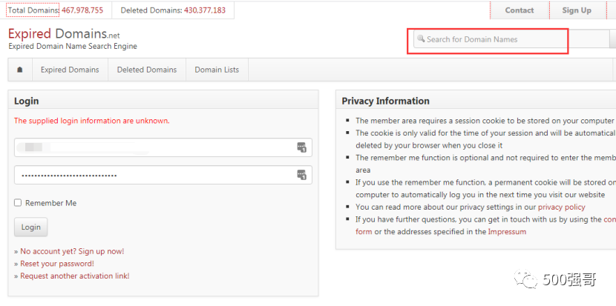Open the Impressum link
Viewport: 616px width, 306px height.
point(507,231)
